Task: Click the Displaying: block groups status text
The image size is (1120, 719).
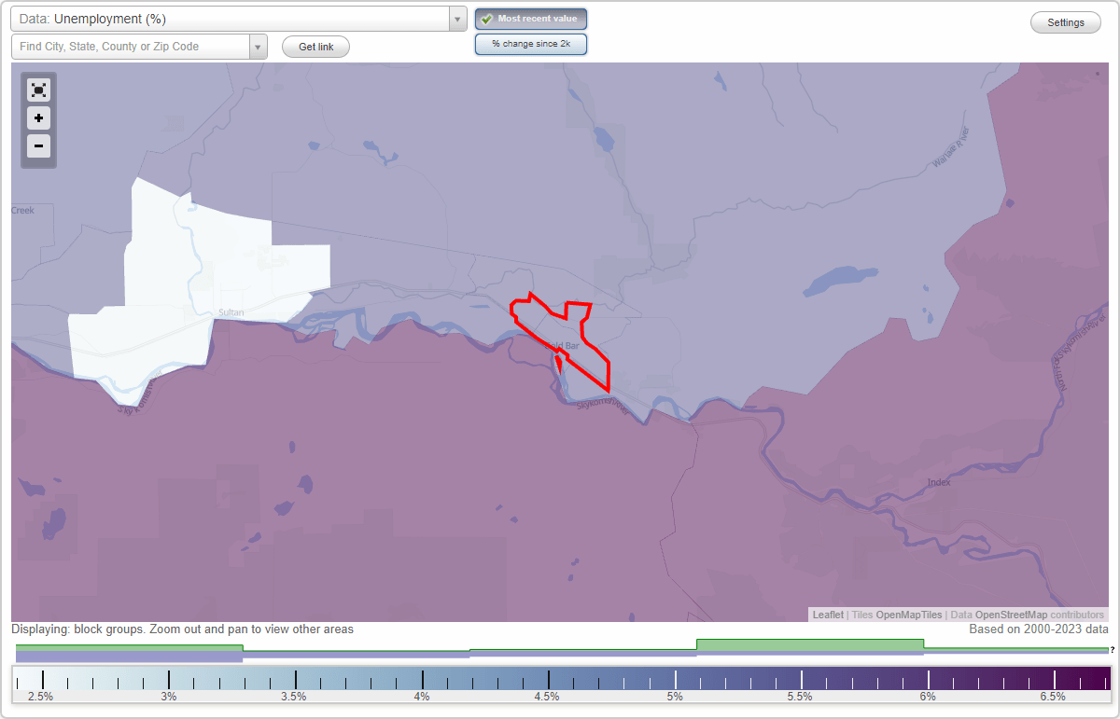Action: click(182, 629)
